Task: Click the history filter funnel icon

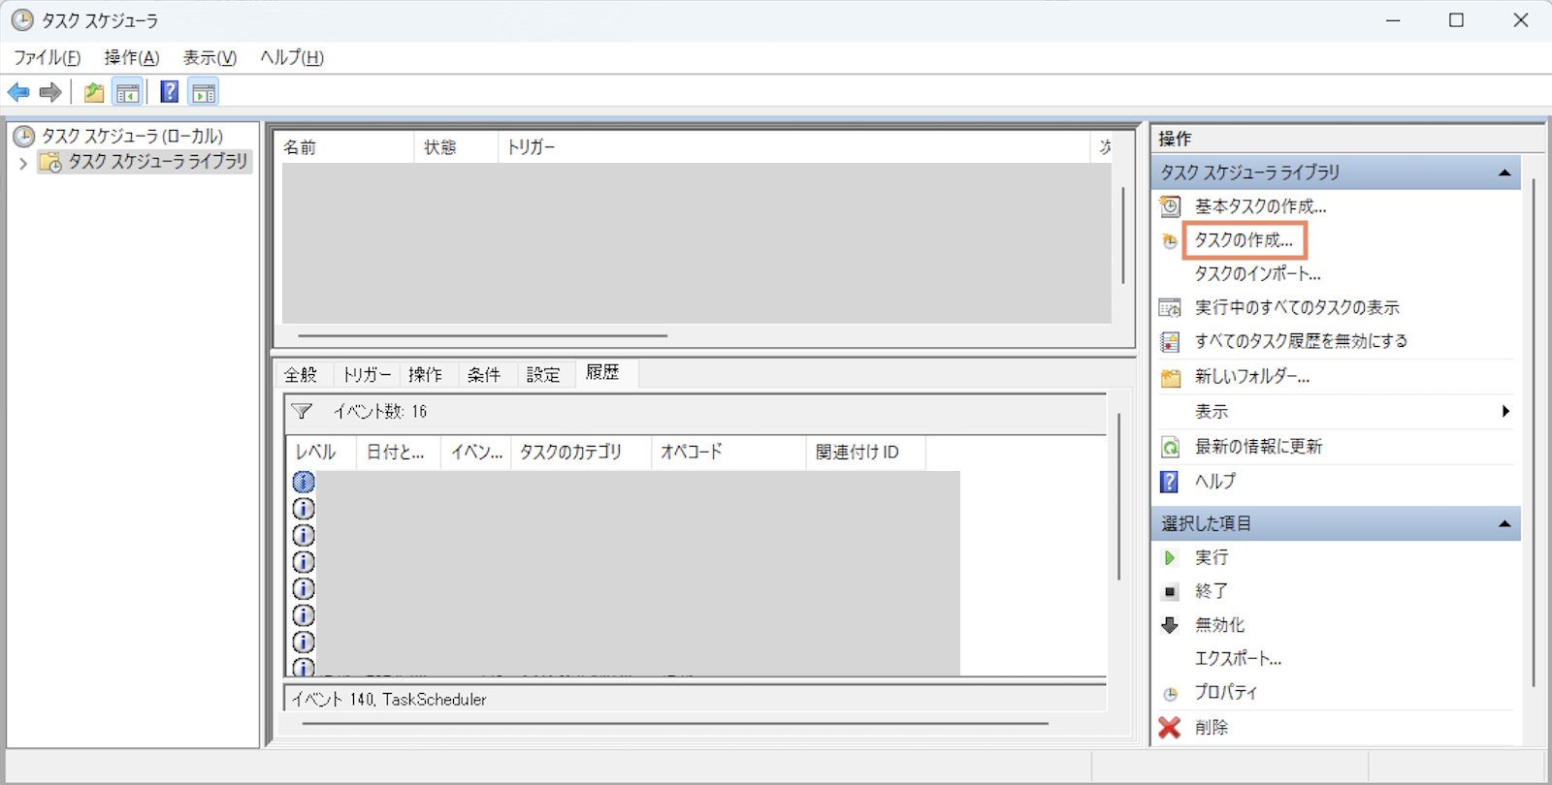Action: click(302, 412)
